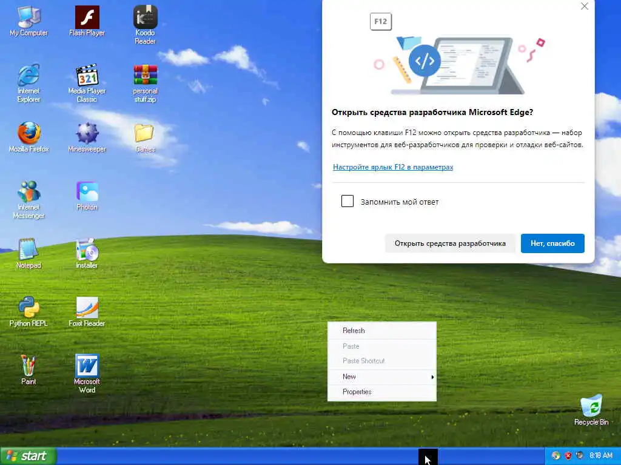Screen dimensions: 621x465
Task: Select the personal stuff.zip archive icon
Action: (x=145, y=83)
